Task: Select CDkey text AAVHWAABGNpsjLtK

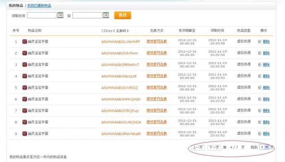Action: point(119,76)
